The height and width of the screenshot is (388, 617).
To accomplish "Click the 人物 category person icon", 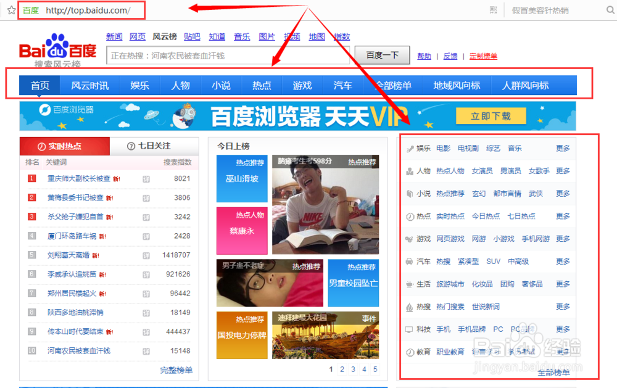I will [410, 171].
